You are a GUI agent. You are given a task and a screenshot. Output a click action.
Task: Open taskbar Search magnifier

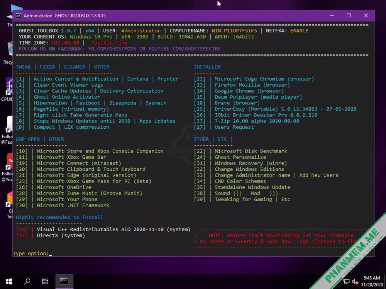point(27,281)
